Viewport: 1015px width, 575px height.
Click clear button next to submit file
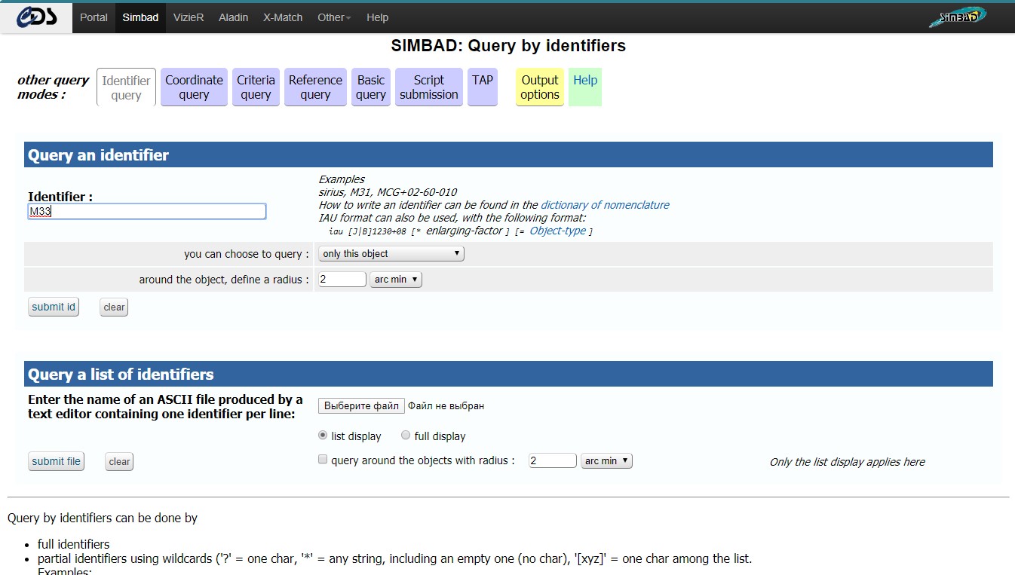[x=119, y=461]
